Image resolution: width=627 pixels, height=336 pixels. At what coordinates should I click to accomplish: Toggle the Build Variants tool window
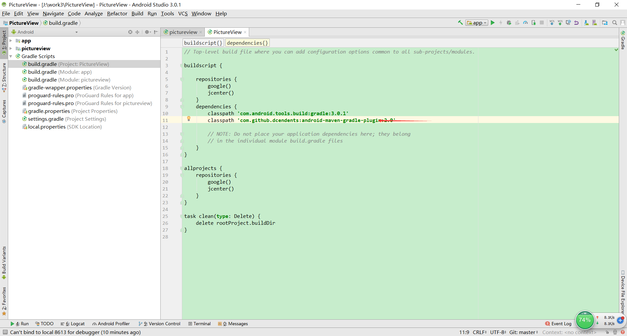pos(4,263)
